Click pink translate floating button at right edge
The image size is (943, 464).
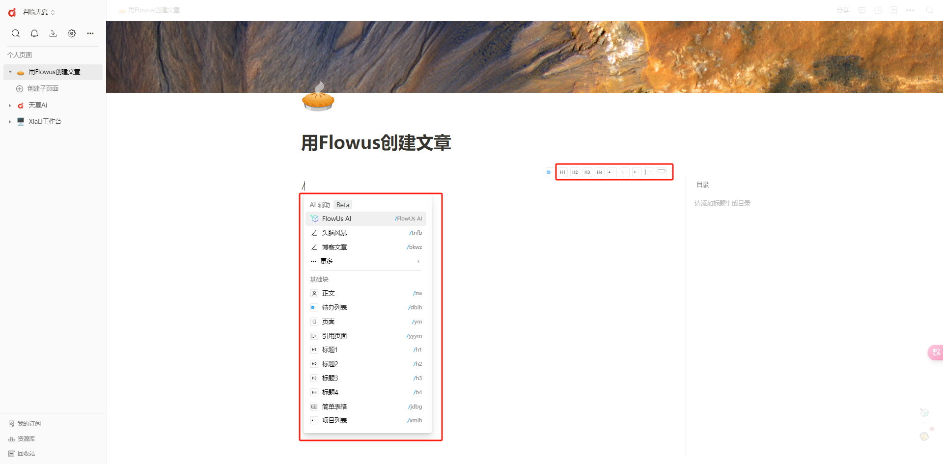(936, 353)
